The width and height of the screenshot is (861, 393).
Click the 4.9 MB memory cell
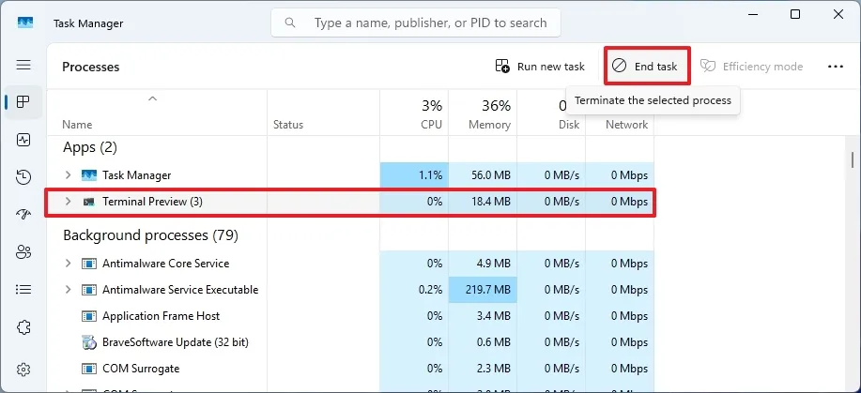[x=483, y=263]
